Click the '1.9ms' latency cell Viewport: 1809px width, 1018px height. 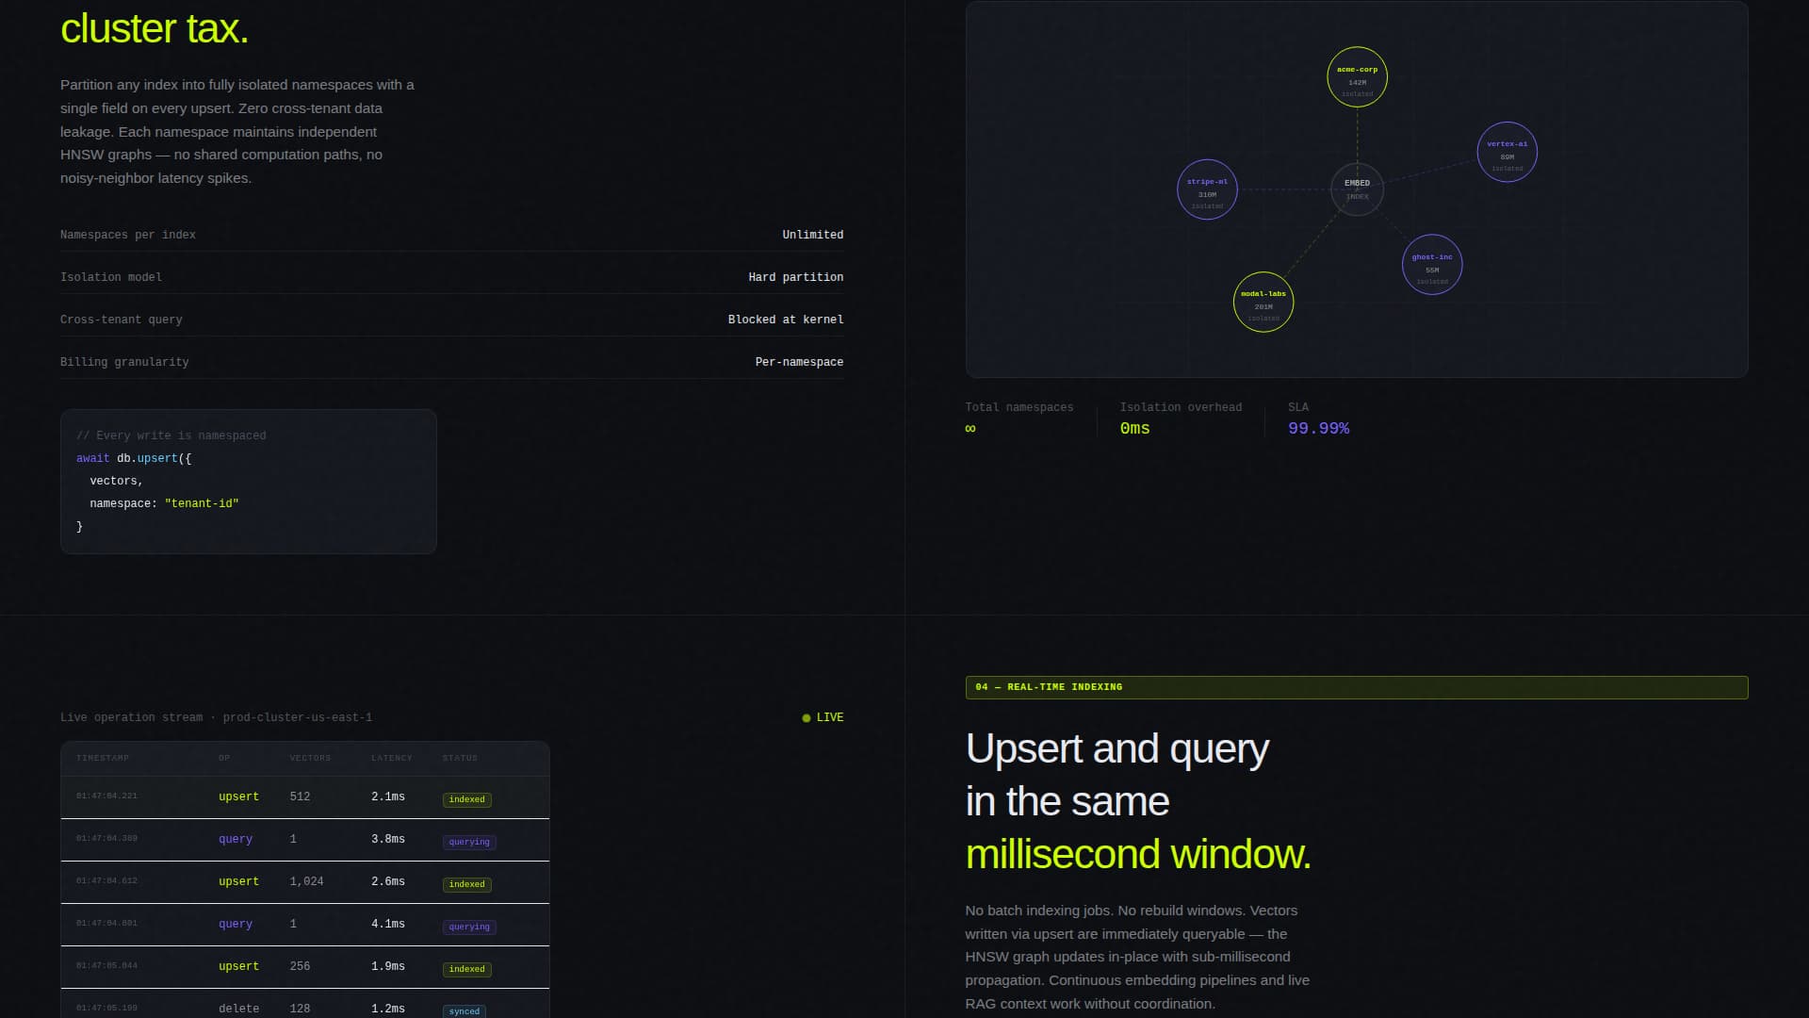(x=388, y=966)
